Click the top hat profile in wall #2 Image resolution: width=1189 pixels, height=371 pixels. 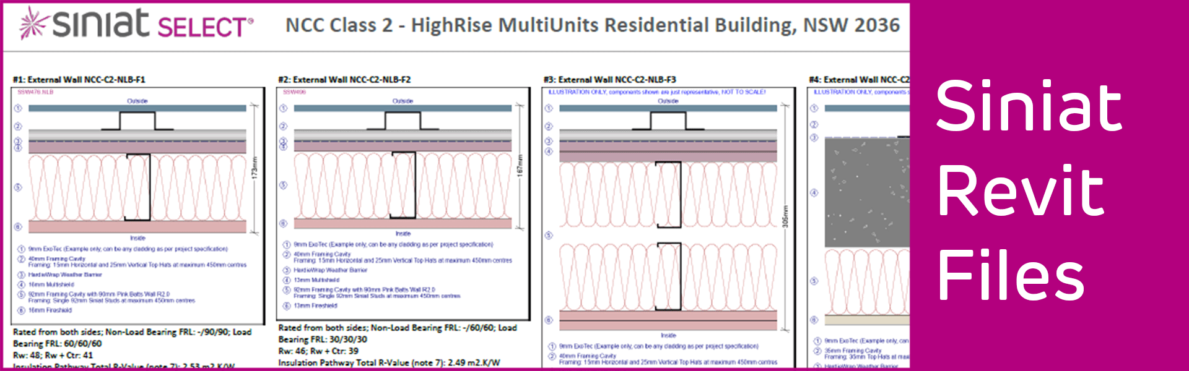pos(403,121)
